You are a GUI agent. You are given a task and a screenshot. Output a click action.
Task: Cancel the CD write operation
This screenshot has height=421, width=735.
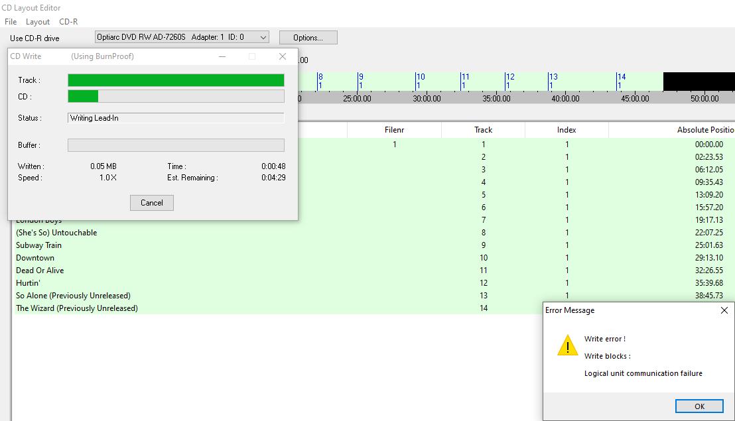(152, 203)
